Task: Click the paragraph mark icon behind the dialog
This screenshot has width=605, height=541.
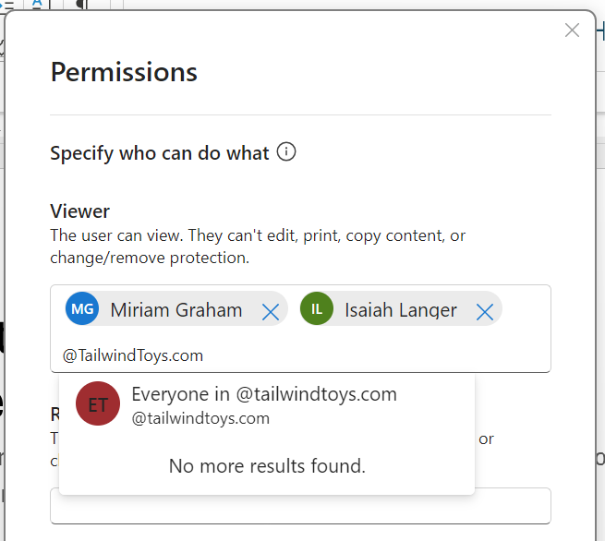Action: pos(81,5)
